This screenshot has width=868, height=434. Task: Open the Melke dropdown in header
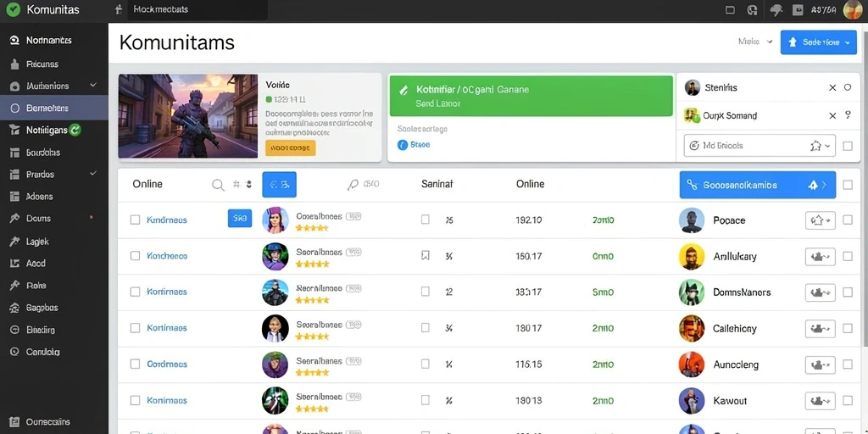[x=755, y=42]
